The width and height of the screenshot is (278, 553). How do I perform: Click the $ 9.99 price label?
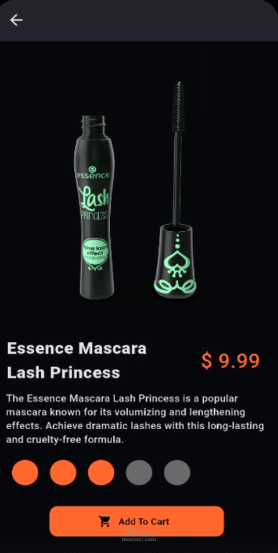pos(231,361)
